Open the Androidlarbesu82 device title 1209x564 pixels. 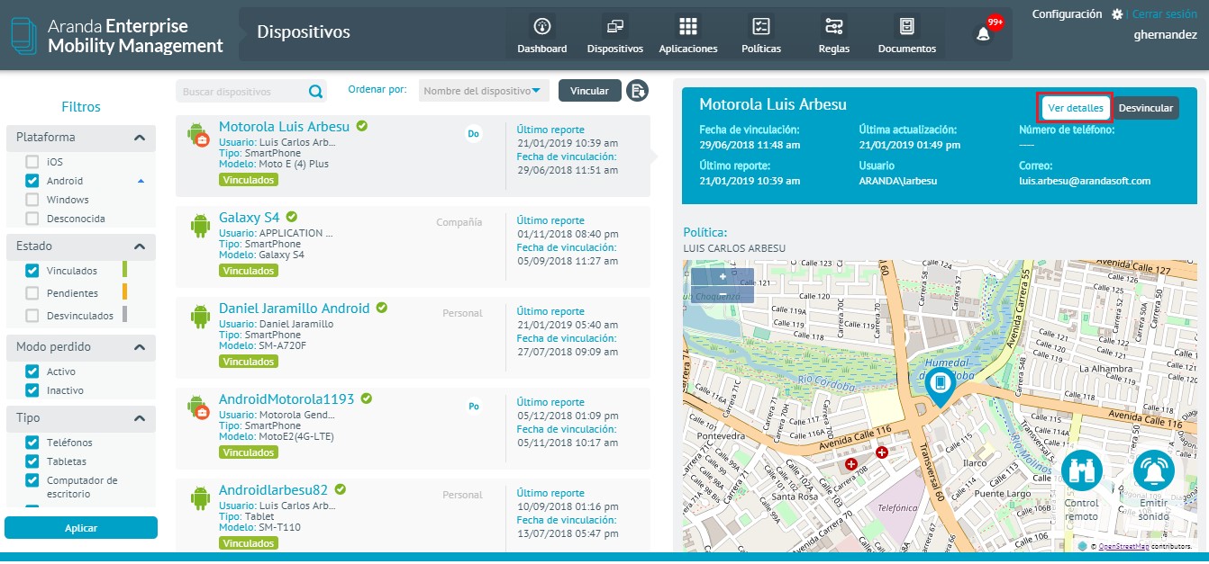(274, 490)
